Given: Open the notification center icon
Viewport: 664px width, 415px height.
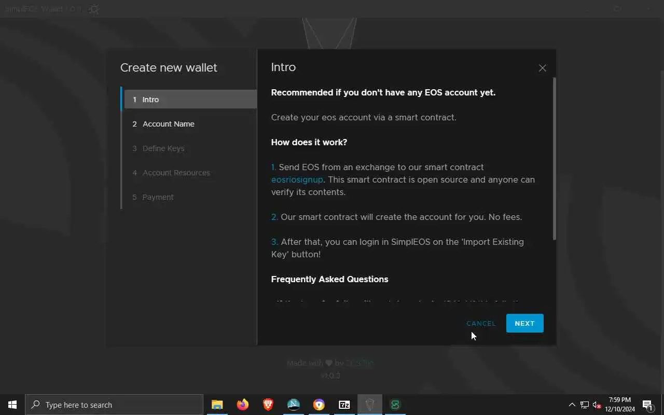Looking at the screenshot, I should pos(647,405).
